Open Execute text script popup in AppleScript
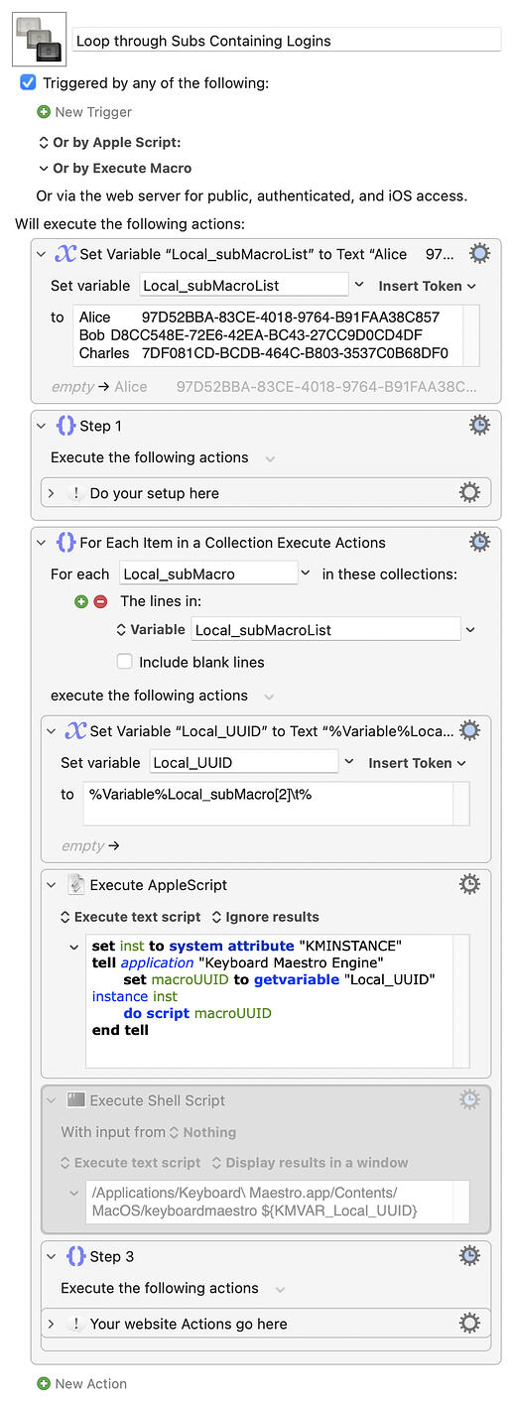Image resolution: width=513 pixels, height=1402 pixels. [x=131, y=917]
